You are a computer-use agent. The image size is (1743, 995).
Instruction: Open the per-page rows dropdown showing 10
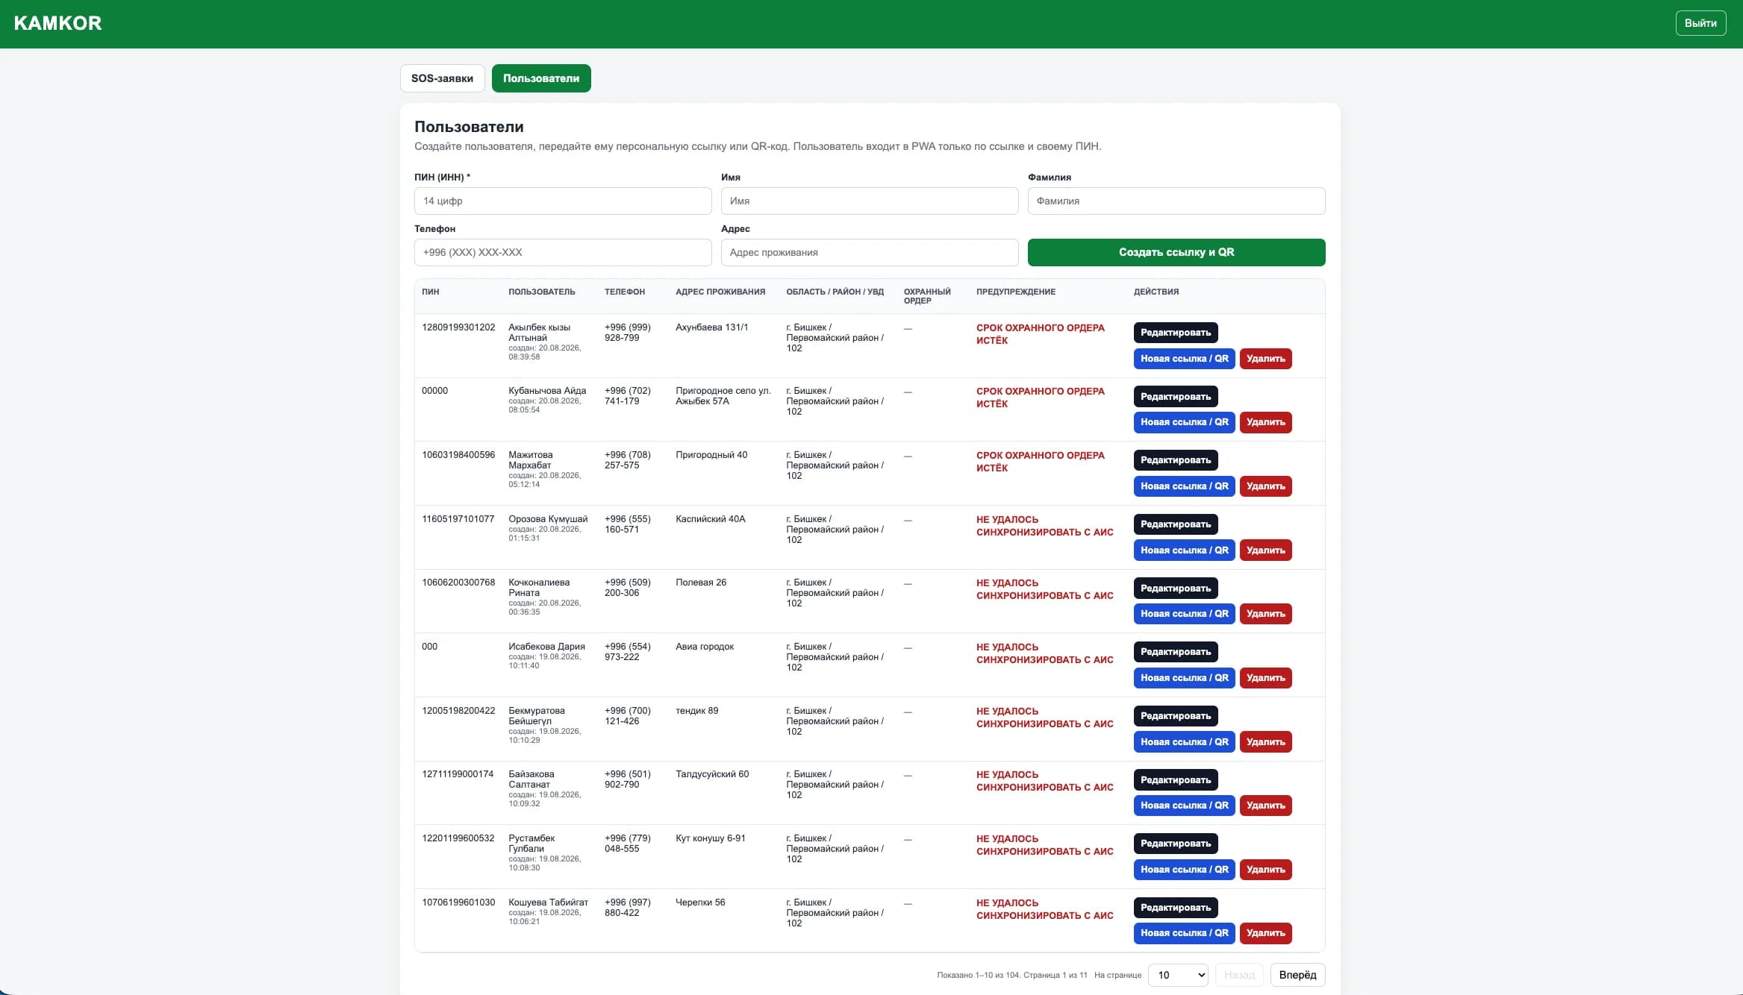pos(1178,975)
